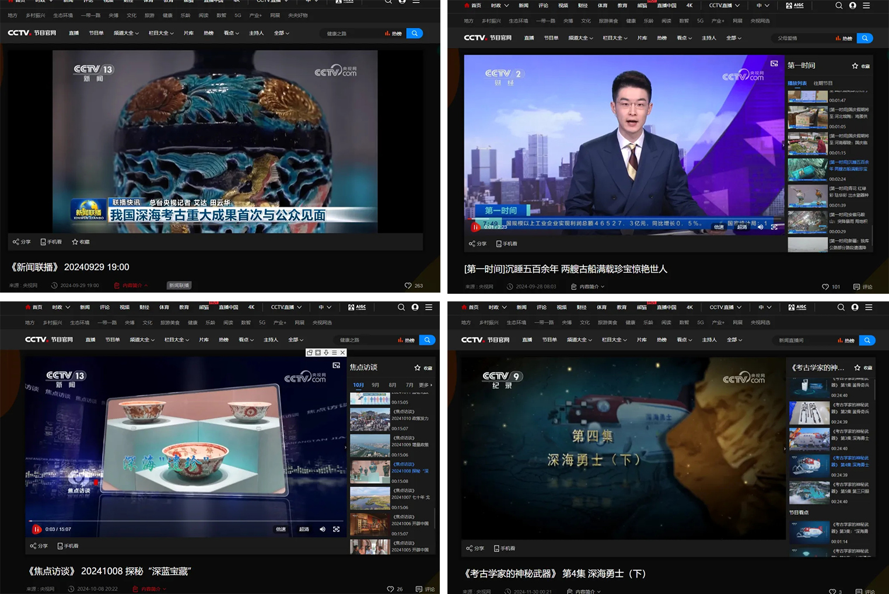The height and width of the screenshot is (594, 889).
Task: Click 热榜 beside search box in top-left page
Action: click(x=394, y=33)
